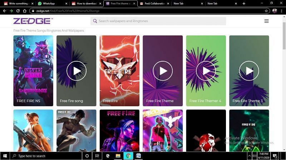Click the Chrome icon in the taskbar
Image resolution: width=286 pixels, height=160 pixels.
128,156
